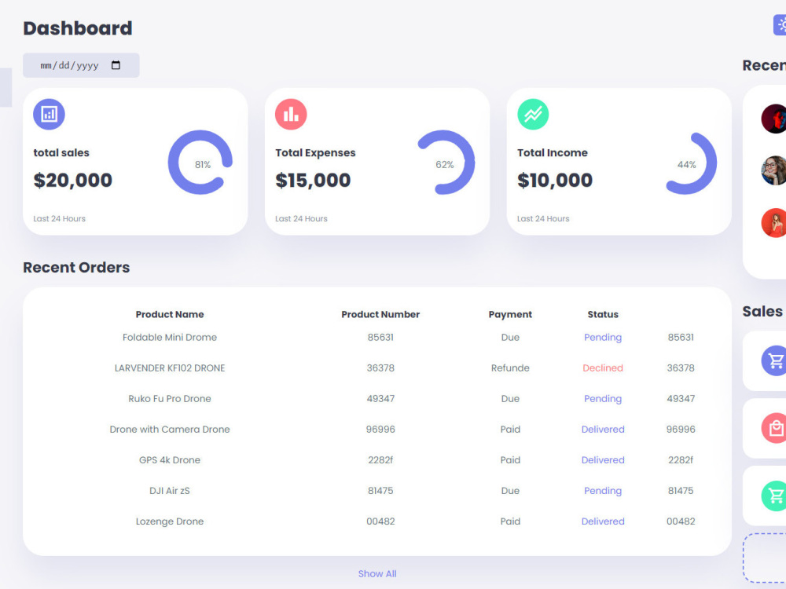The width and height of the screenshot is (786, 589).
Task: Click the blue shopping cart sales icon
Action: coord(774,360)
